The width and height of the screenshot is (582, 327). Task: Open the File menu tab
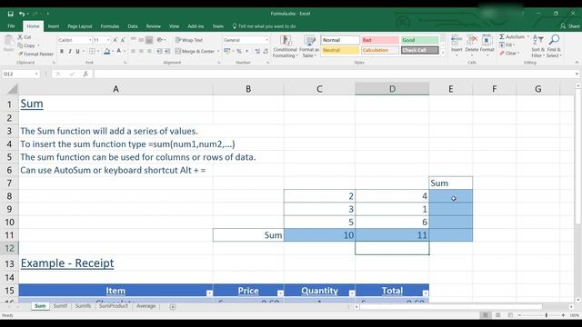12,26
